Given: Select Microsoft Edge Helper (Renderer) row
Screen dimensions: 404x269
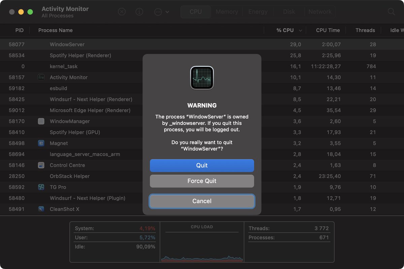Looking at the screenshot, I should tap(202, 110).
